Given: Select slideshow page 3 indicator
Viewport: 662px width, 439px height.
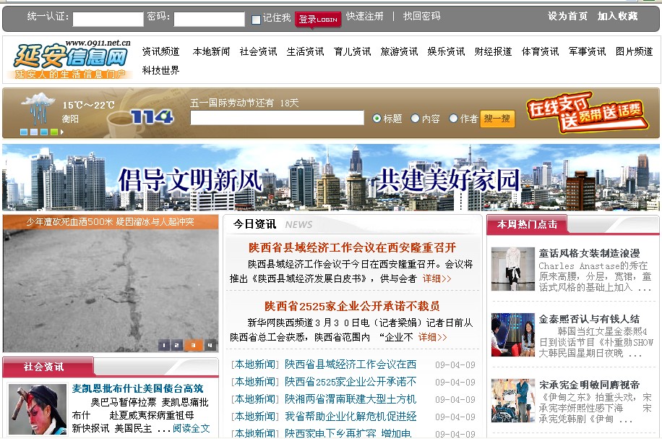Looking at the screenshot, I should coord(194,345).
